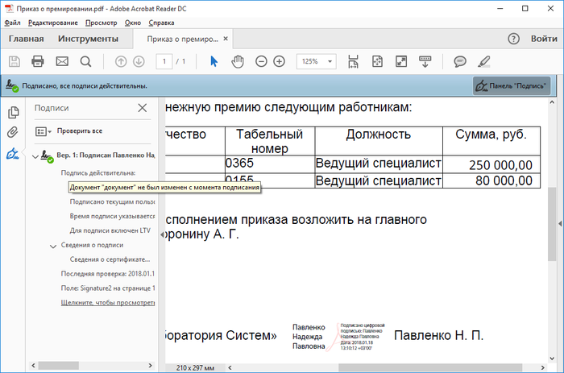This screenshot has height=373, width=564.
Task: Click the Zoom out minus icon
Action: click(x=261, y=61)
